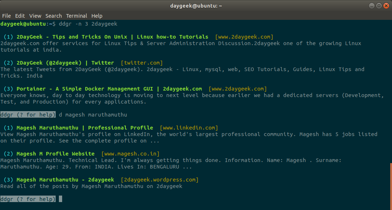
Task: Maximize the terminal window
Action: click(x=379, y=6)
